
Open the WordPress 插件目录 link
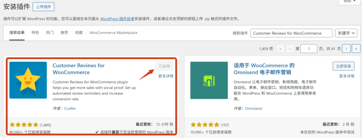(x=117, y=19)
